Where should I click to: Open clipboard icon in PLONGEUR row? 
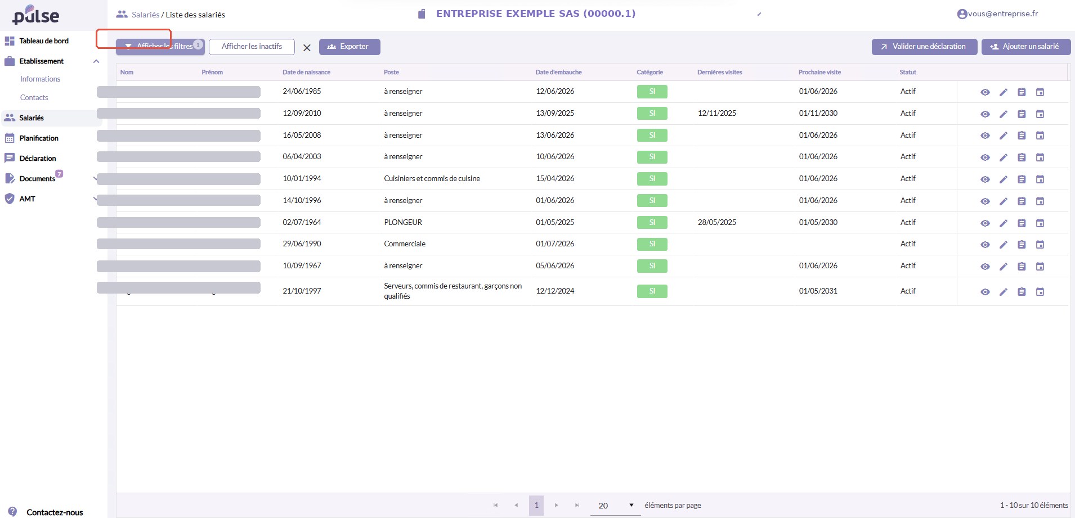1022,223
